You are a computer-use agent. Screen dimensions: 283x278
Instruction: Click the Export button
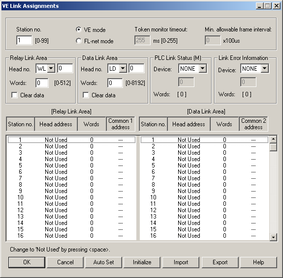tap(220, 262)
